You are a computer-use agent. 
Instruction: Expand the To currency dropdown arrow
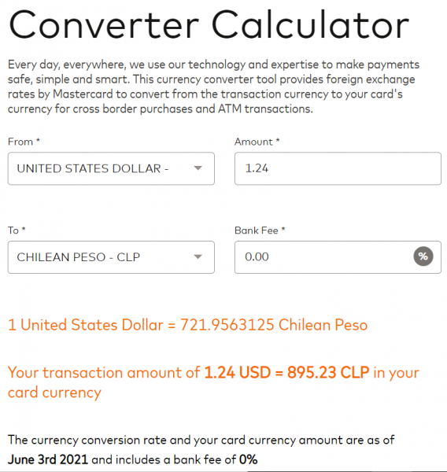pyautogui.click(x=198, y=256)
